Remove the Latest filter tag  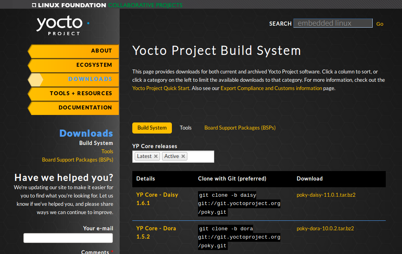coord(156,156)
